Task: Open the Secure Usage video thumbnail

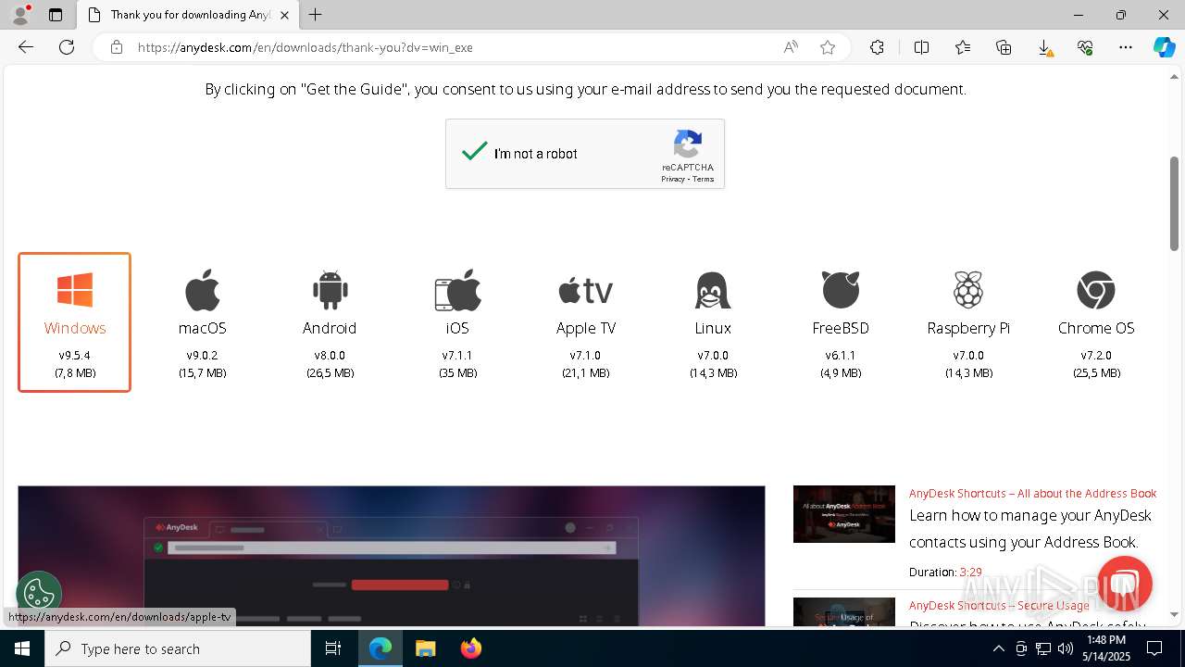Action: (x=844, y=611)
